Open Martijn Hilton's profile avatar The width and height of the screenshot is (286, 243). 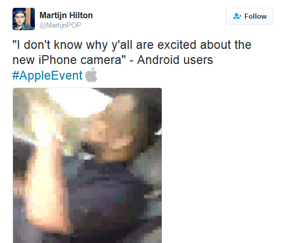point(23,19)
